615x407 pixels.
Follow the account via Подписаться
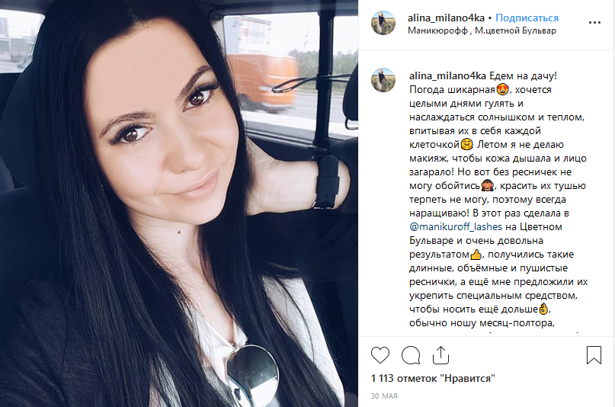[x=527, y=18]
